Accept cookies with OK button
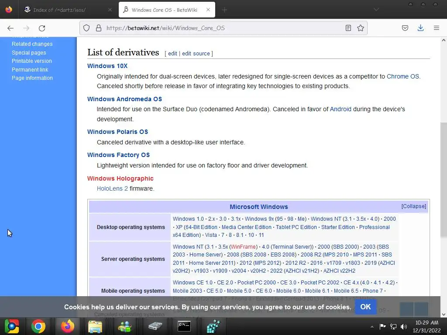This screenshot has height=335, width=447. tap(365, 307)
